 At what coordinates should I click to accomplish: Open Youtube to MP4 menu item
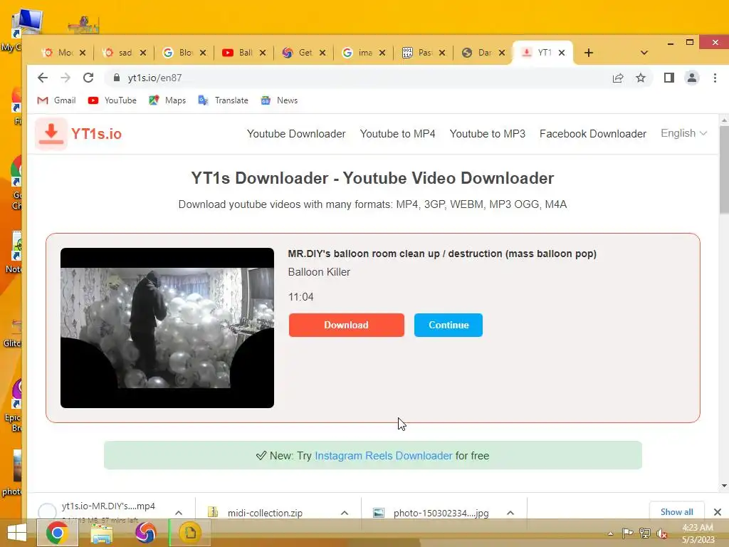397,134
